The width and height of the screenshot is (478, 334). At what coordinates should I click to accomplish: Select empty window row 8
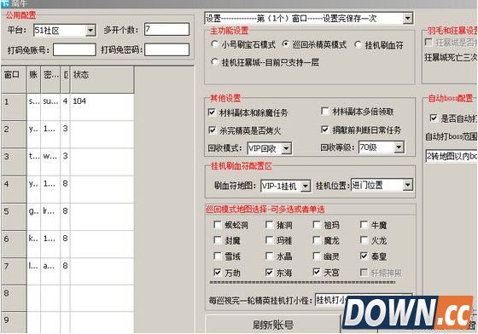(x=14, y=298)
